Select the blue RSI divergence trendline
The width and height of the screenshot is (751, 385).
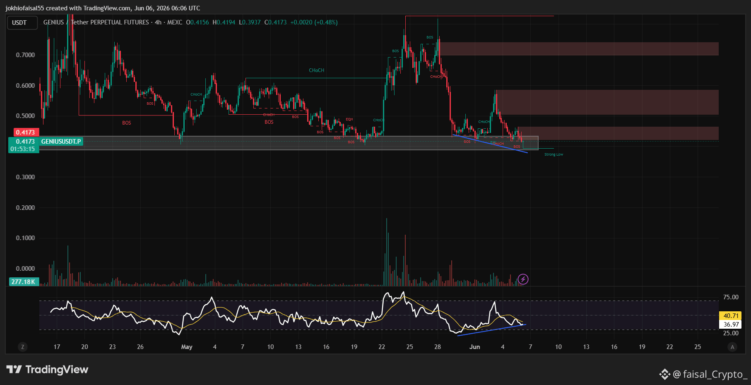[x=491, y=330]
